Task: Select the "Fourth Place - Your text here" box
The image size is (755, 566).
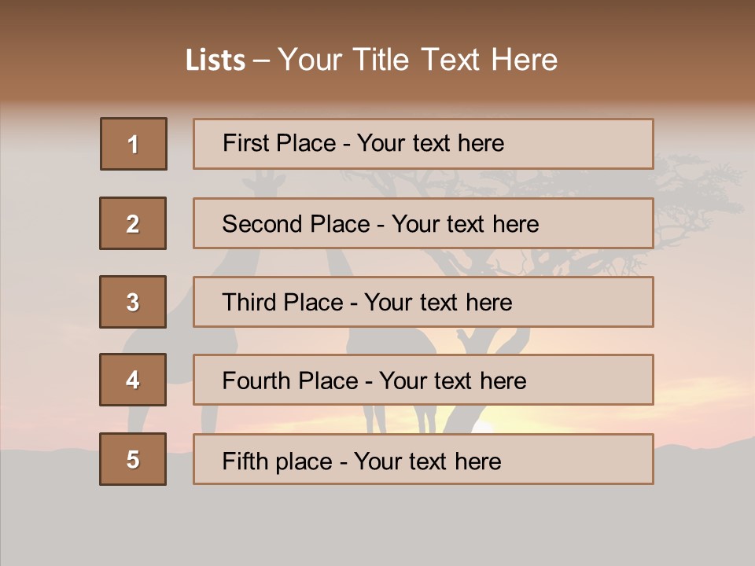Action: pyautogui.click(x=423, y=380)
